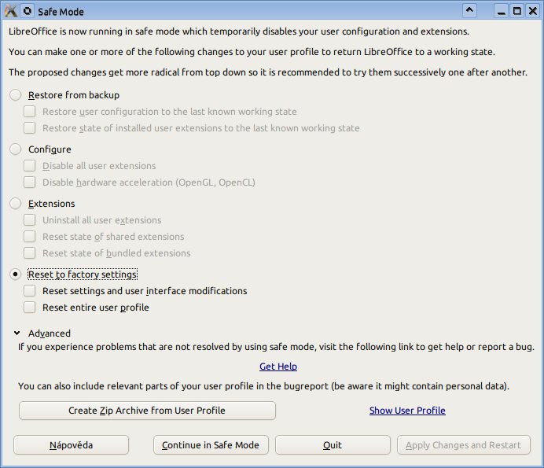
Task: Close the Safe Mode dialog window
Action: (x=532, y=11)
